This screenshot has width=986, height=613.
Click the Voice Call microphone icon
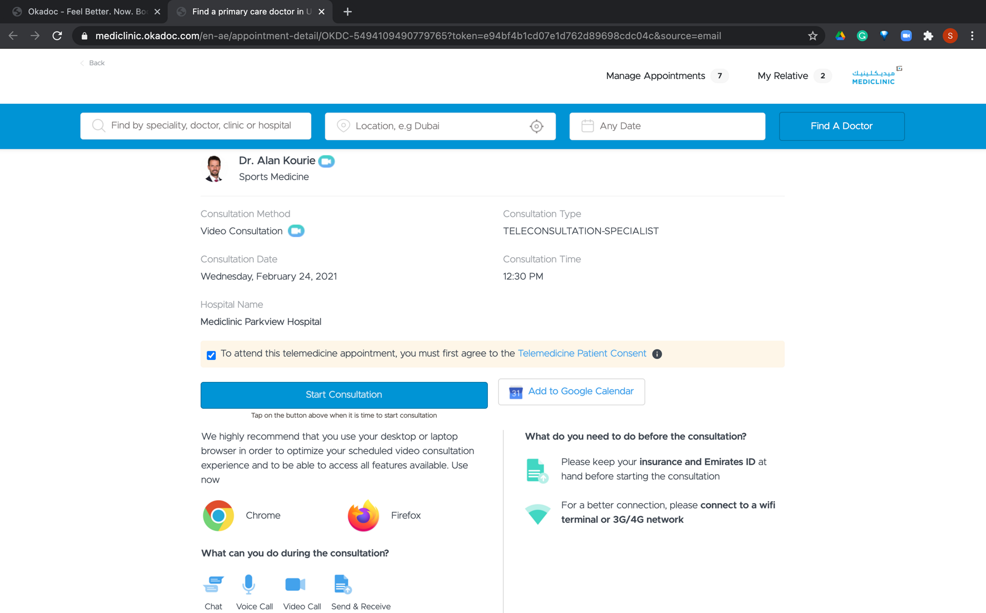249,584
